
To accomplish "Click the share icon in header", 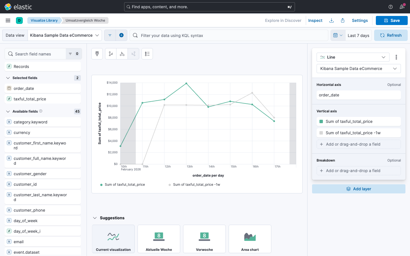I will (x=343, y=20).
